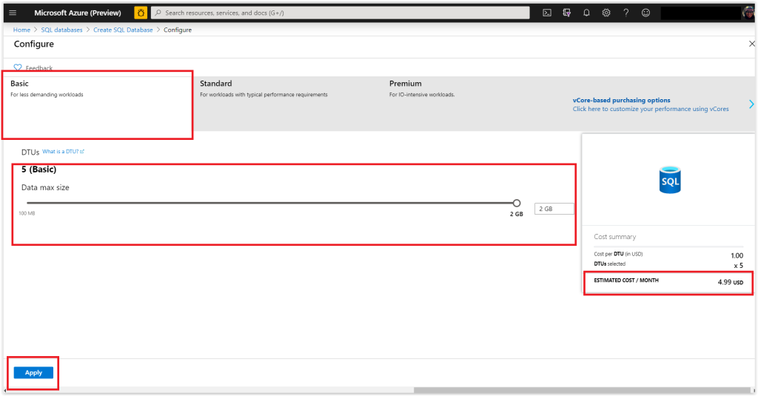Screen dimensions: 758x396
Task: Click the horizontal scrollbar at bottom
Action: (x=582, y=390)
